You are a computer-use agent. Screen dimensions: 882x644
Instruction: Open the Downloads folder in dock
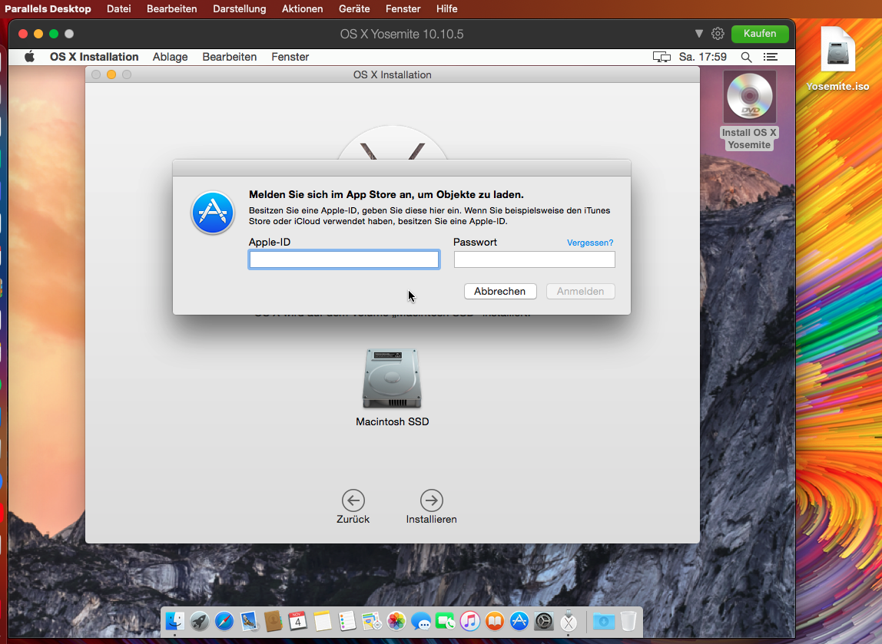tap(604, 621)
